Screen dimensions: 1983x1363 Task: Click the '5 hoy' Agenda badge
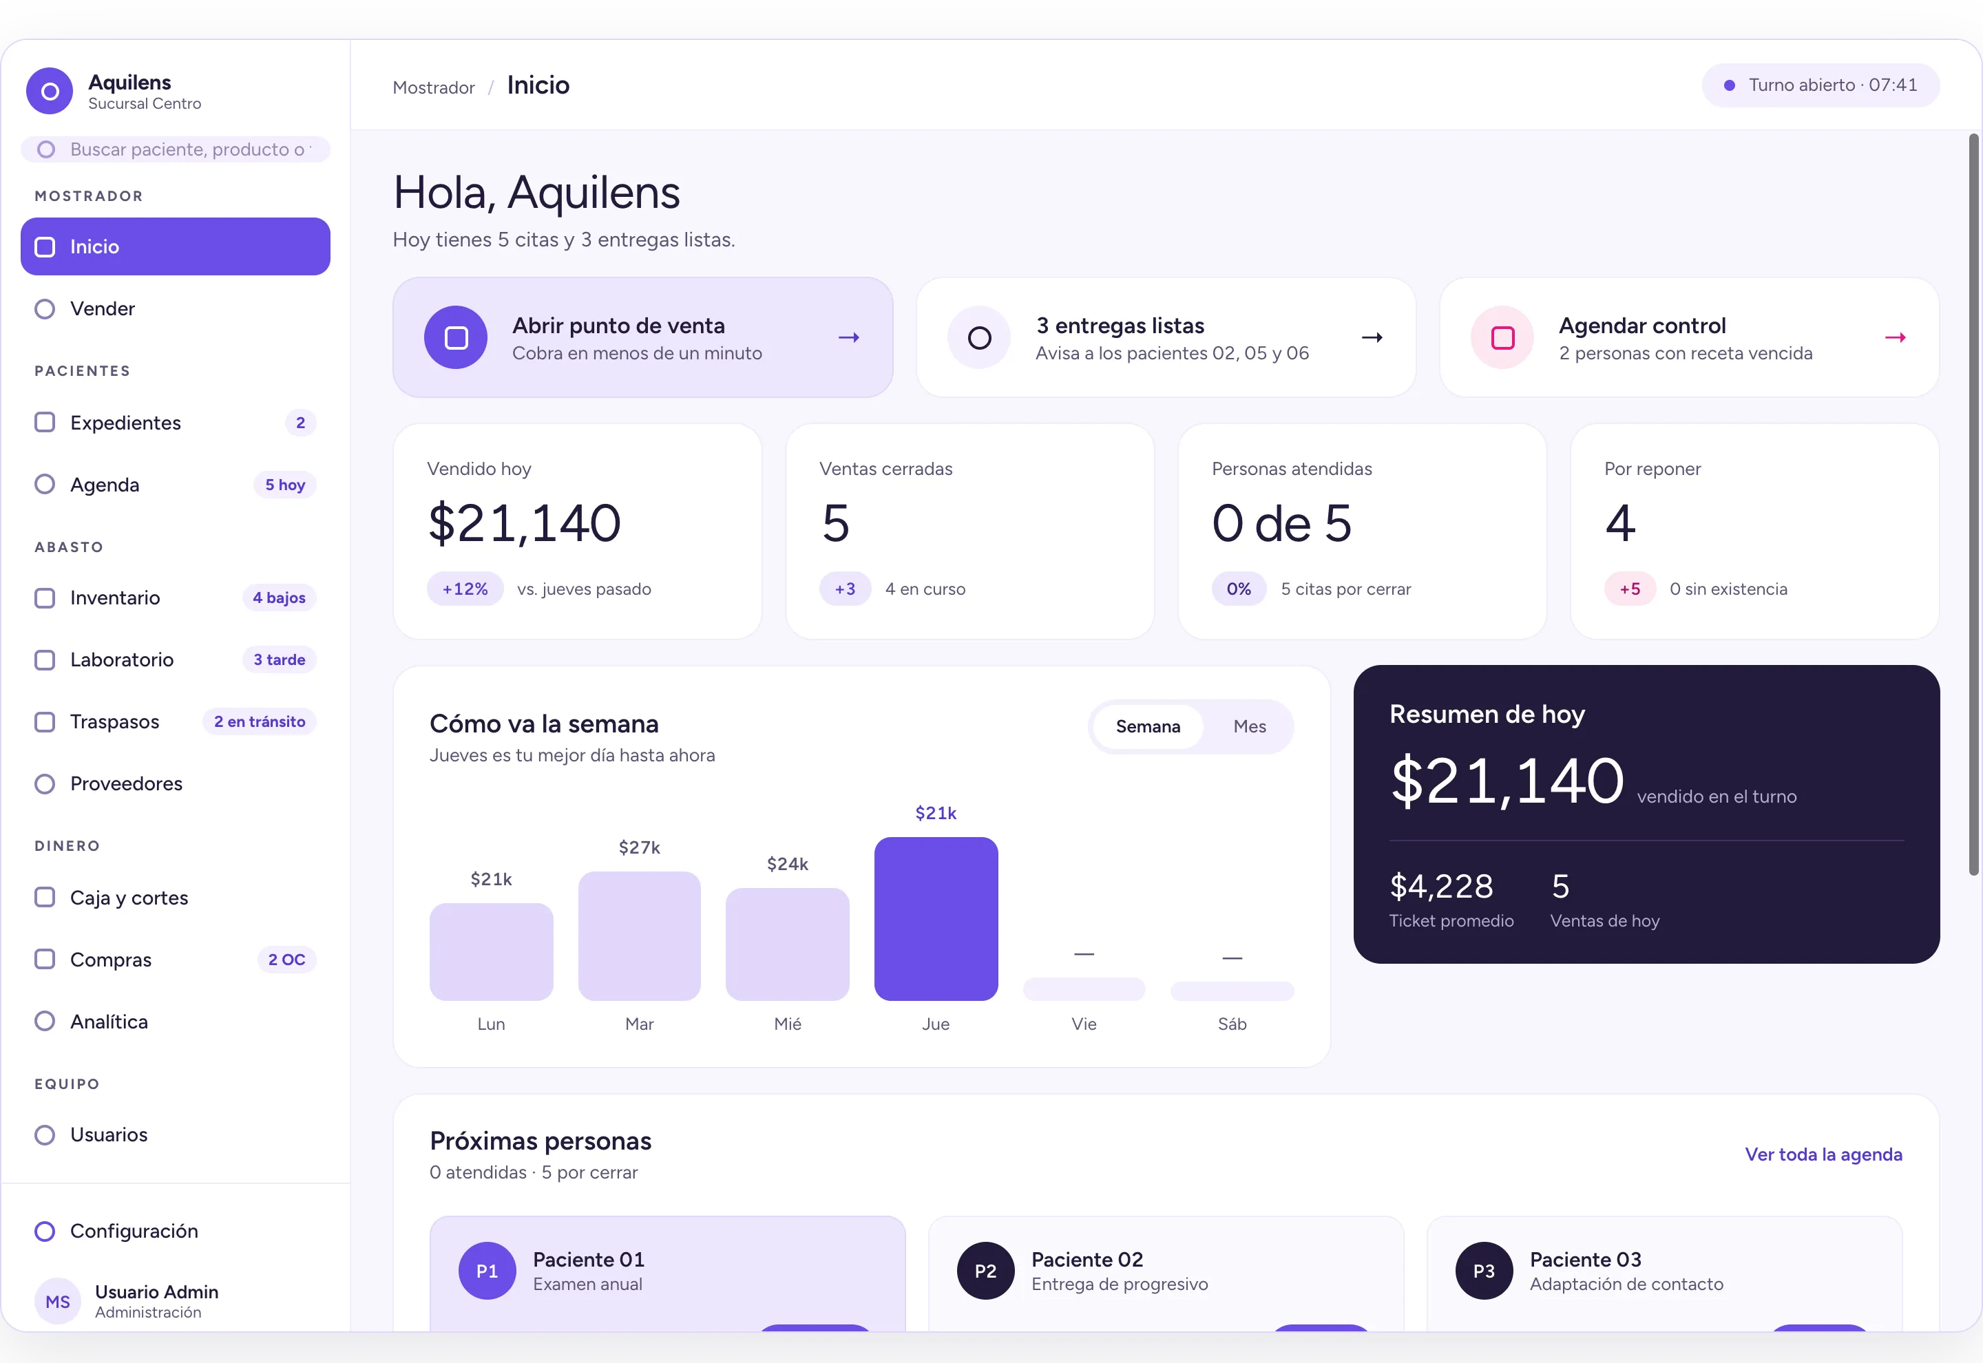tap(285, 484)
